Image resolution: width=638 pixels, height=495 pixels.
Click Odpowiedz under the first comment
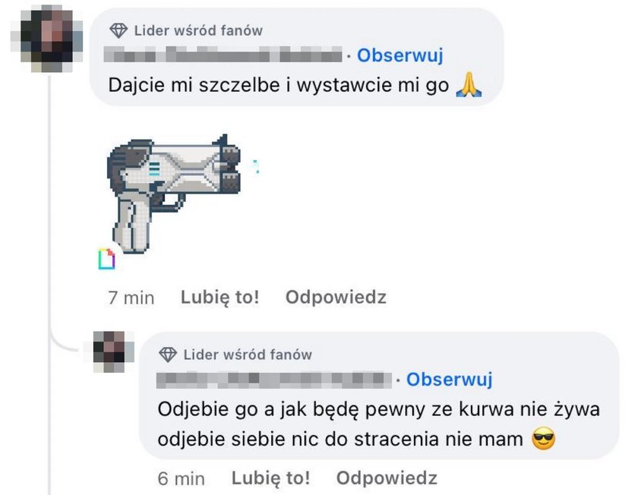click(x=336, y=298)
